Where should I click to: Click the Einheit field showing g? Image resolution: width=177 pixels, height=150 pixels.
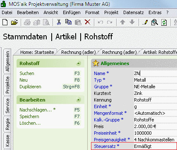(155, 106)
